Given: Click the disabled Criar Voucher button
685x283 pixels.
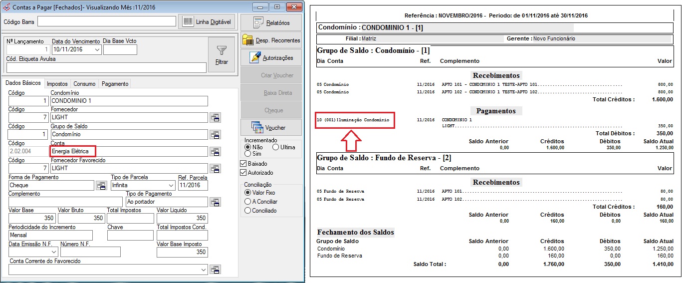Looking at the screenshot, I should click(x=271, y=75).
